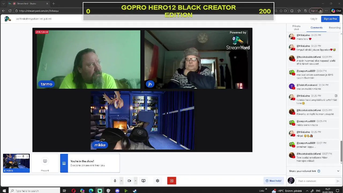Open the Copilot Chat button
This screenshot has height=193, width=343.
336,11
